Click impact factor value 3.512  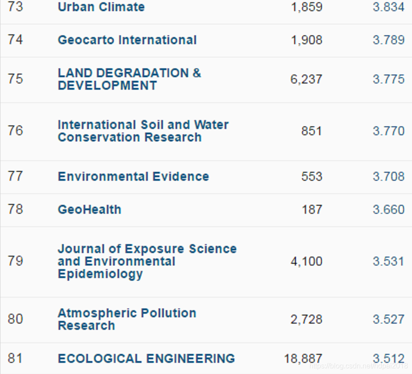click(x=389, y=358)
